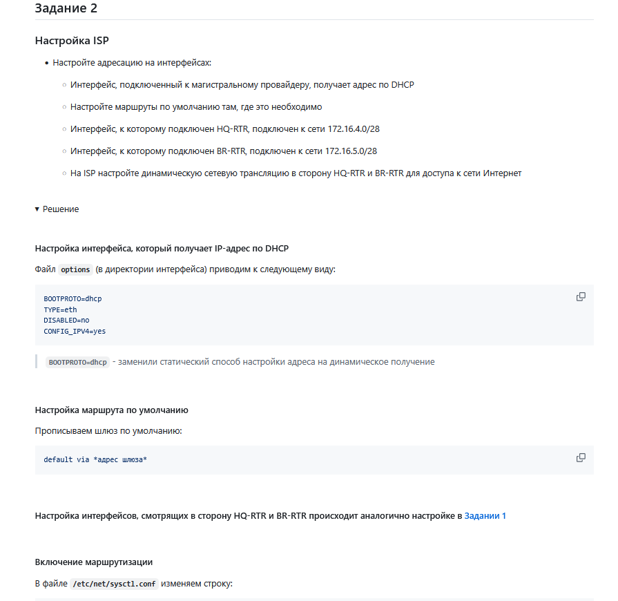
Task: Click the BOOTPROTO=dhcp snippet in the quote note
Action: [77, 362]
